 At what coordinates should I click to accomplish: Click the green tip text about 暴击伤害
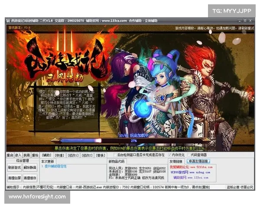[130, 148]
